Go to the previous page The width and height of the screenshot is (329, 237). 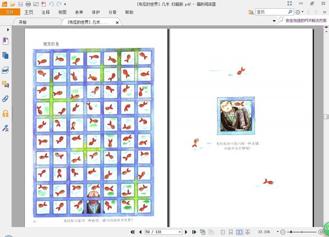click(x=140, y=232)
